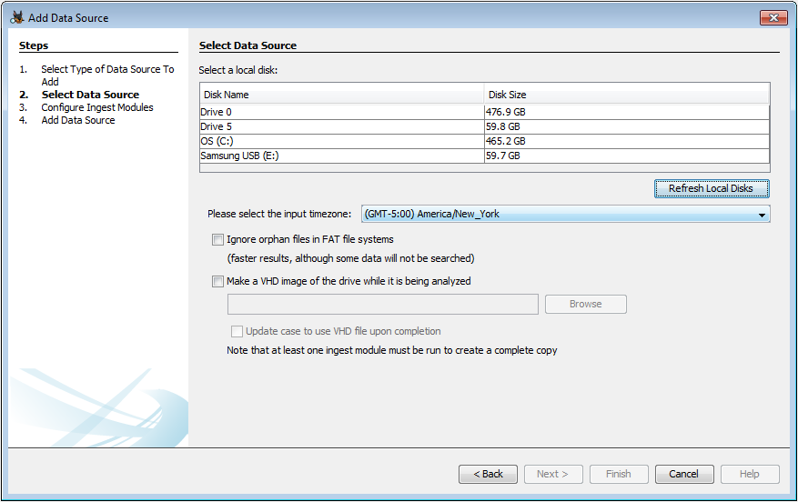Go back with the Back button

click(x=489, y=474)
